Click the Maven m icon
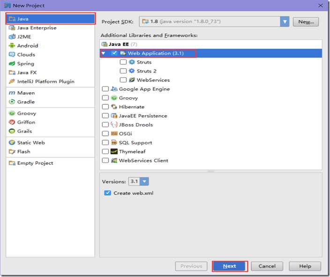Screen dimensions: 330x277 tap(12, 93)
